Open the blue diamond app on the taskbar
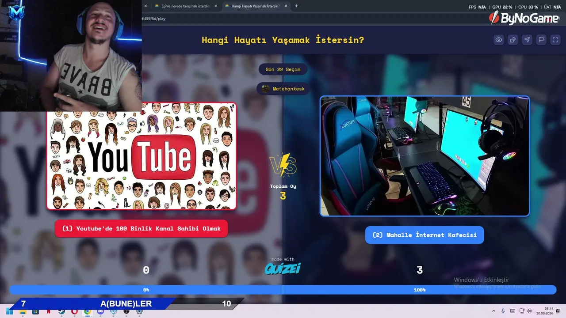 point(114,311)
